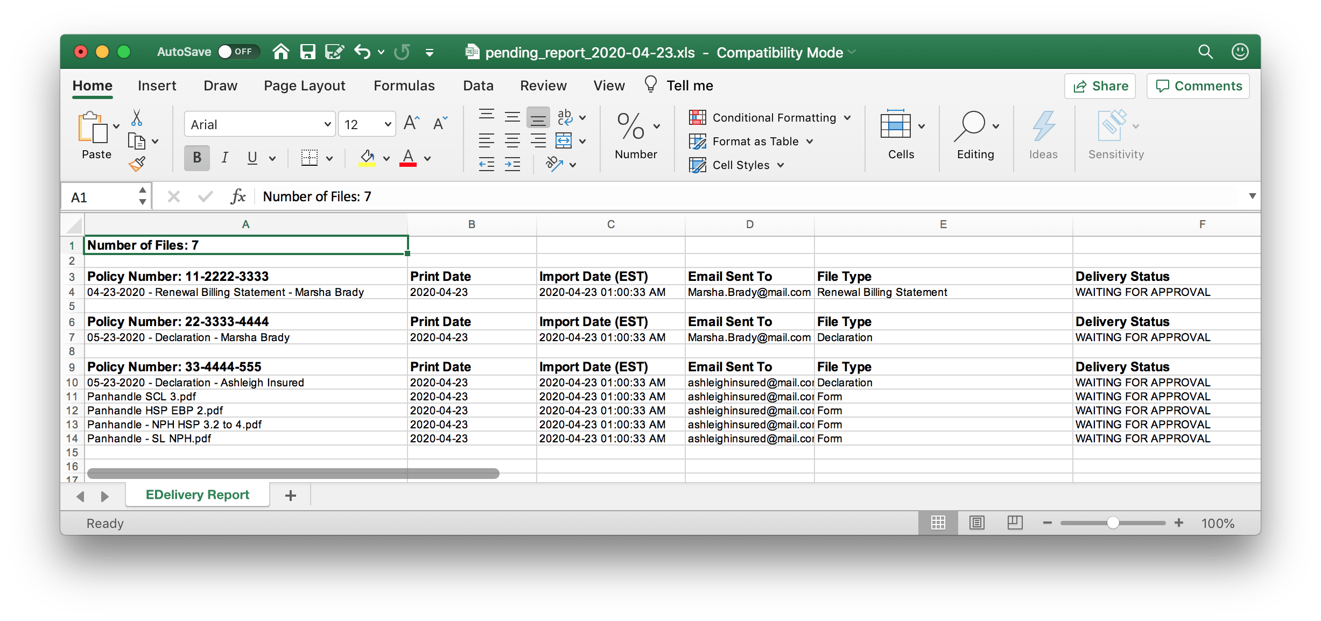Switch to Page Break Preview view icon
Screen dimensions: 1321x621
click(1015, 523)
